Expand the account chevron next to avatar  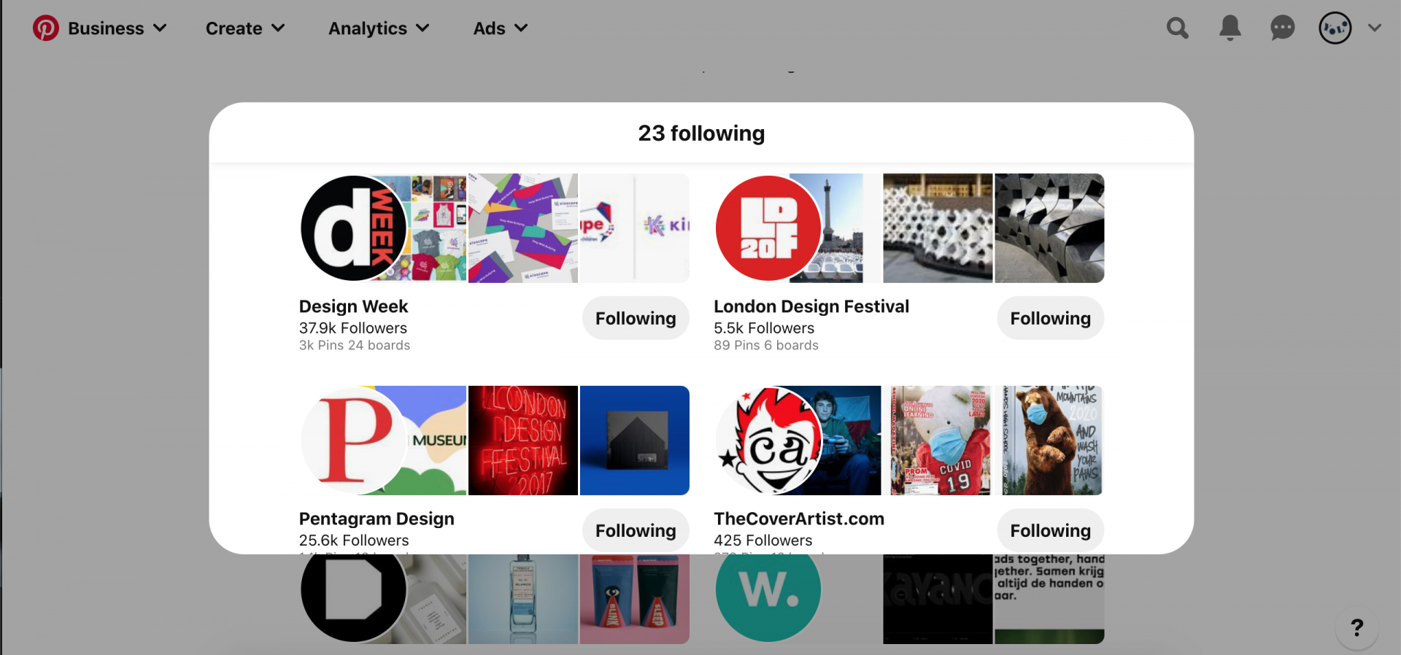[1375, 28]
